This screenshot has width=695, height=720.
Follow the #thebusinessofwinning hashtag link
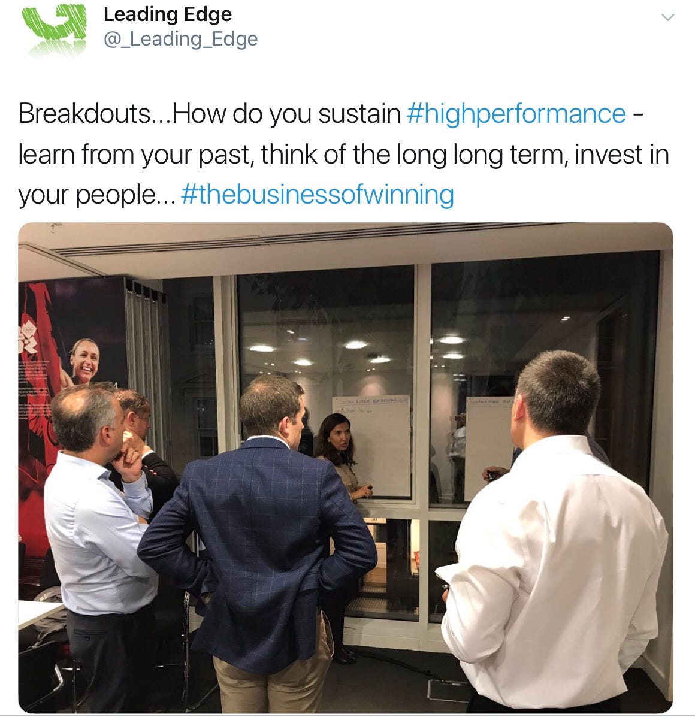[316, 195]
